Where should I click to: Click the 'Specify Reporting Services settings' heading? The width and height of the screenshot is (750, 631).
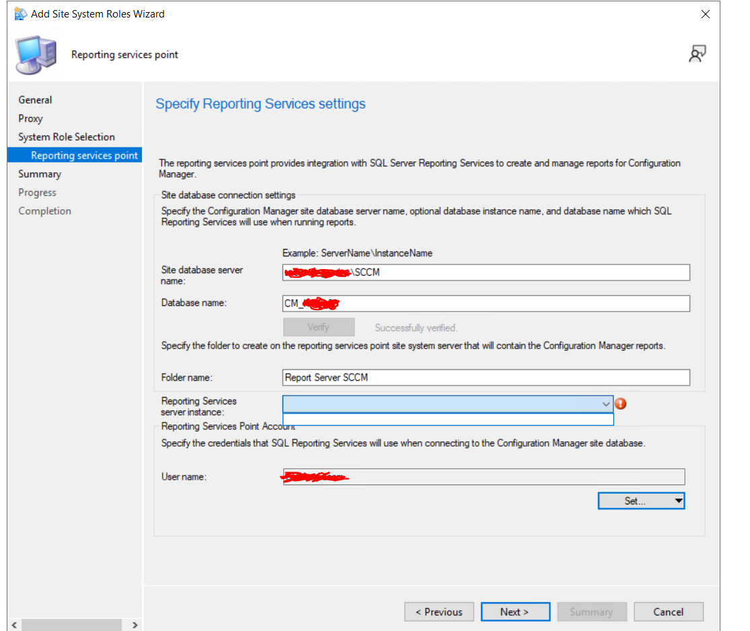coord(260,104)
